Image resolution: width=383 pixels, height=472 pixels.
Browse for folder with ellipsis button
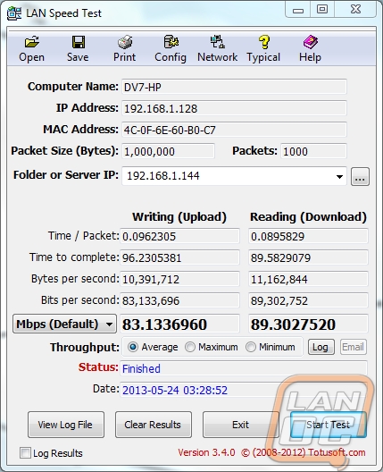click(x=360, y=177)
